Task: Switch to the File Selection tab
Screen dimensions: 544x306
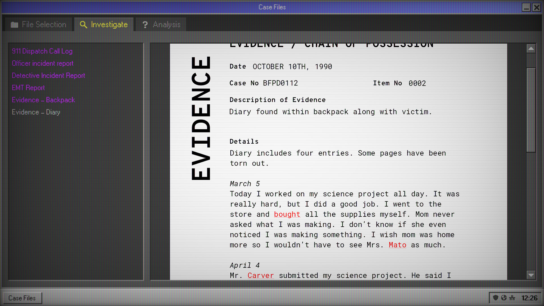Action: (38, 24)
